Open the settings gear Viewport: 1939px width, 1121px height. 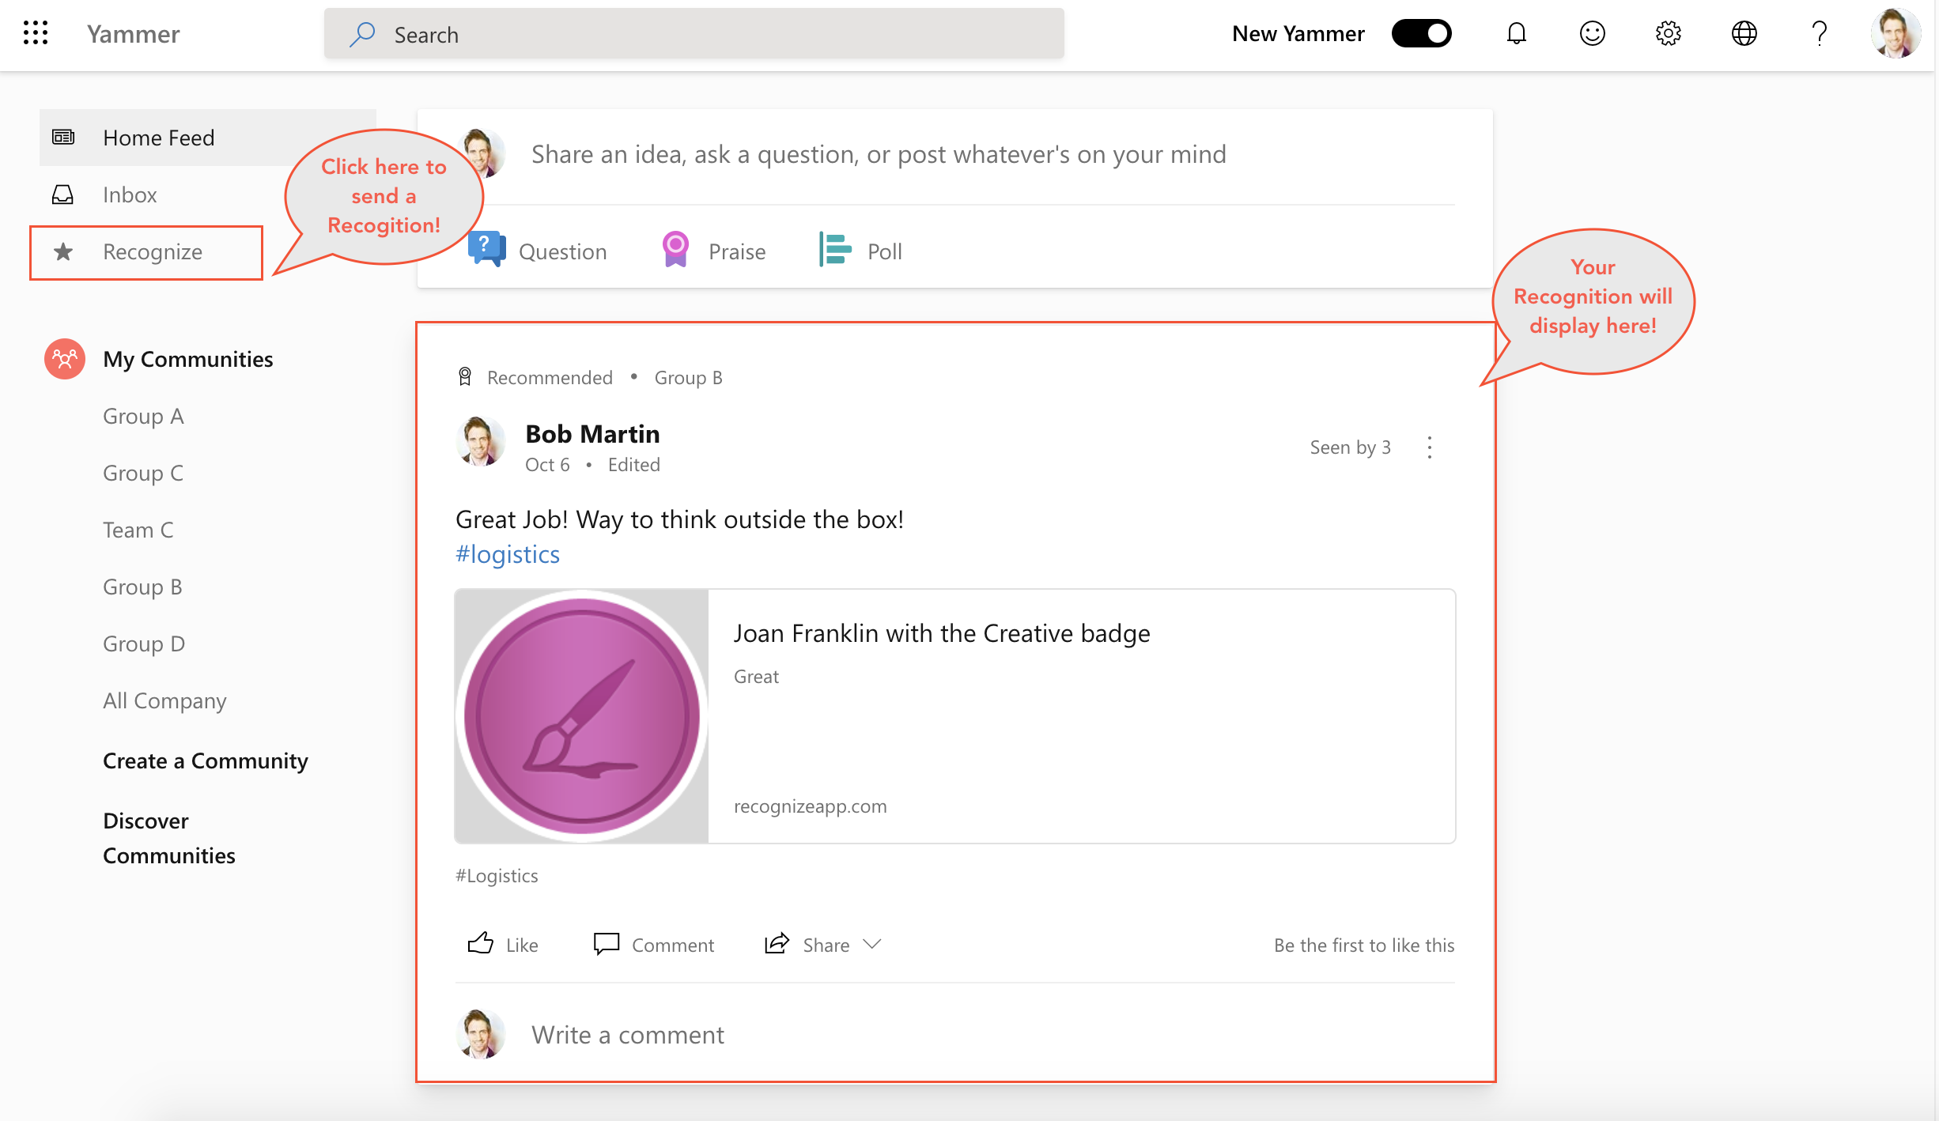[1668, 33]
